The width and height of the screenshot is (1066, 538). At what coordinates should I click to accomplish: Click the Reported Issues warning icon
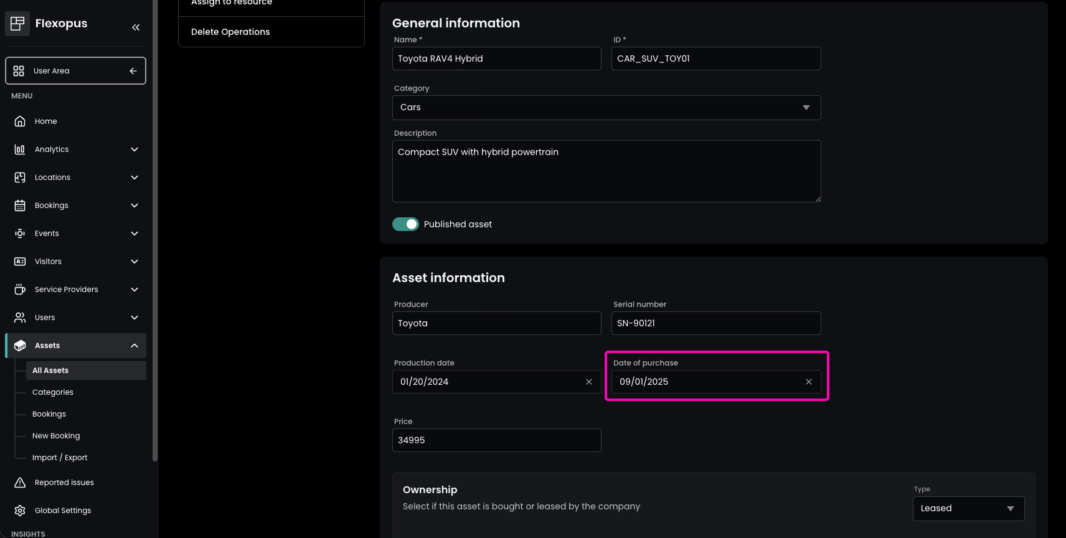[x=20, y=483]
